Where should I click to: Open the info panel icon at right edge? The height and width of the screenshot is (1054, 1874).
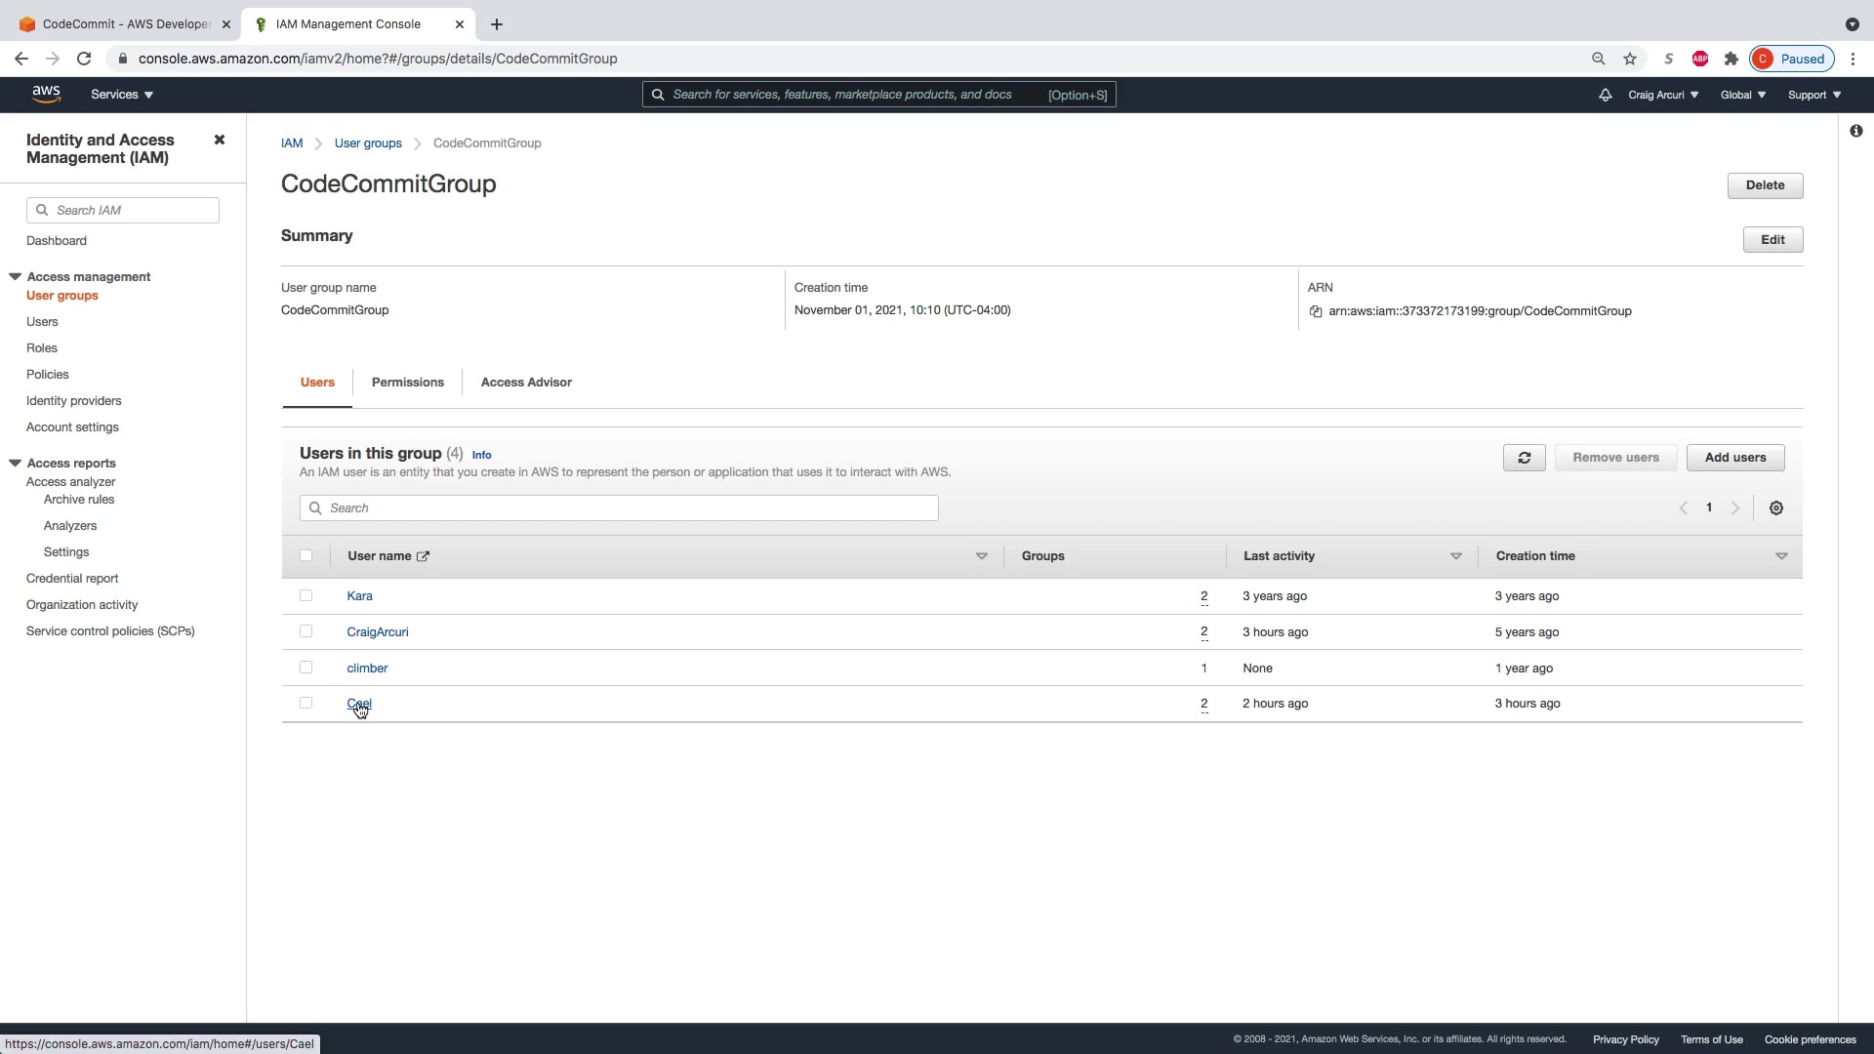(1855, 132)
